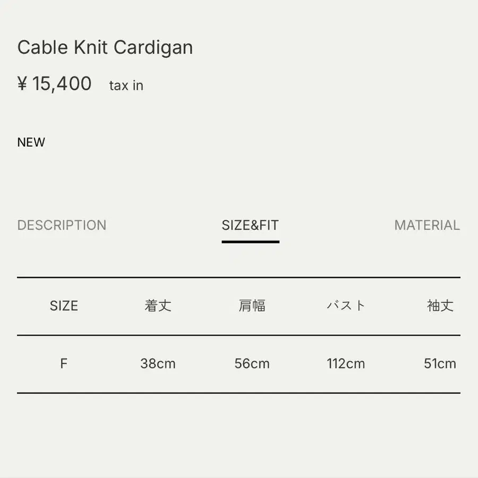Screen dimensions: 478x478
Task: Click the 着丈 column header
Action: click(158, 306)
